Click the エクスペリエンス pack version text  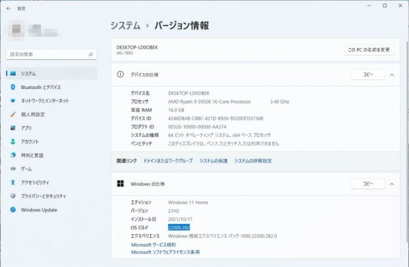tap(222, 236)
